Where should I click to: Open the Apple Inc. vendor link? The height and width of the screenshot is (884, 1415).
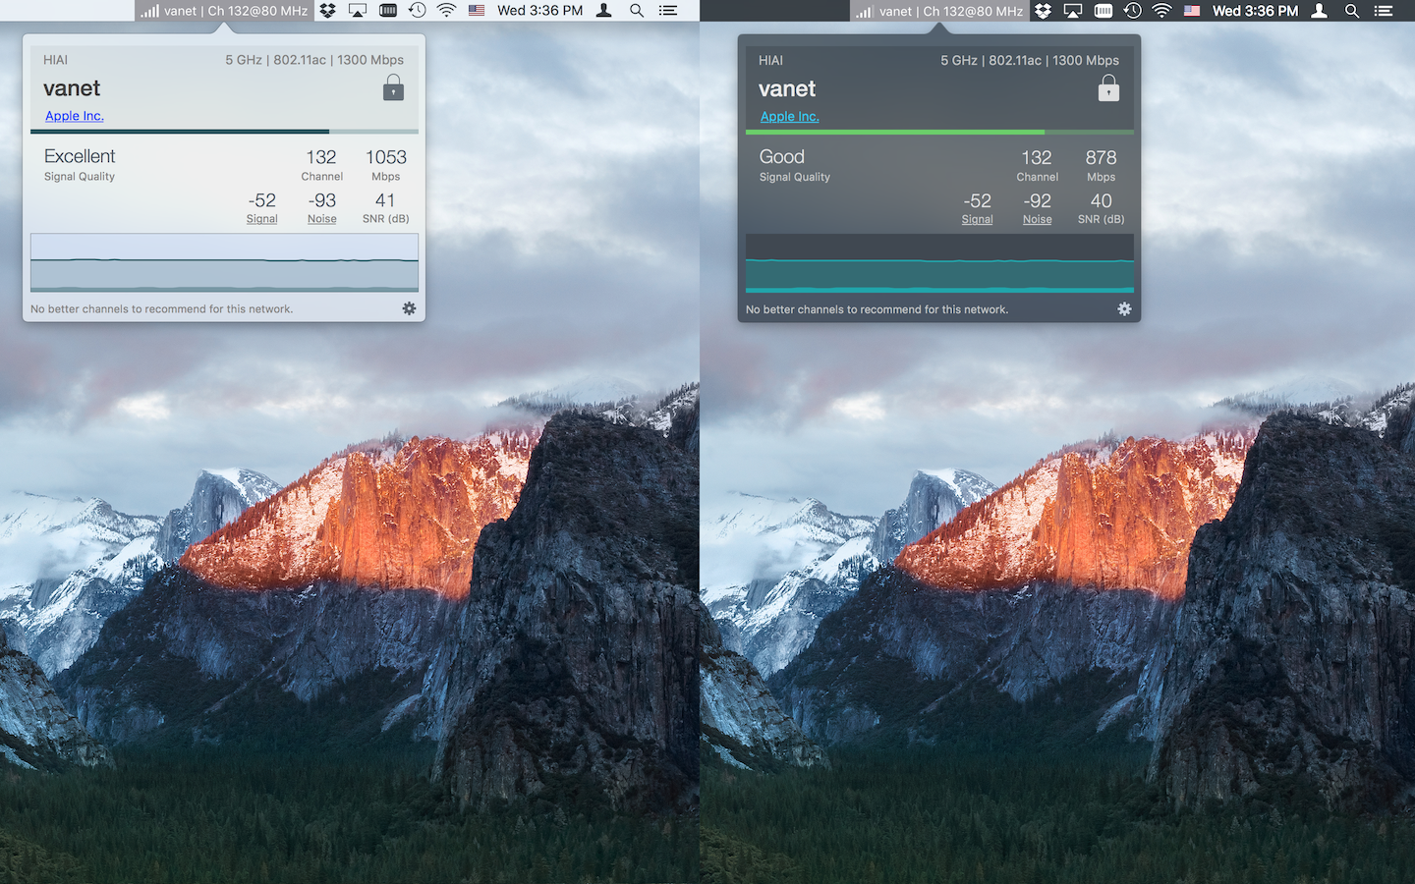[74, 116]
